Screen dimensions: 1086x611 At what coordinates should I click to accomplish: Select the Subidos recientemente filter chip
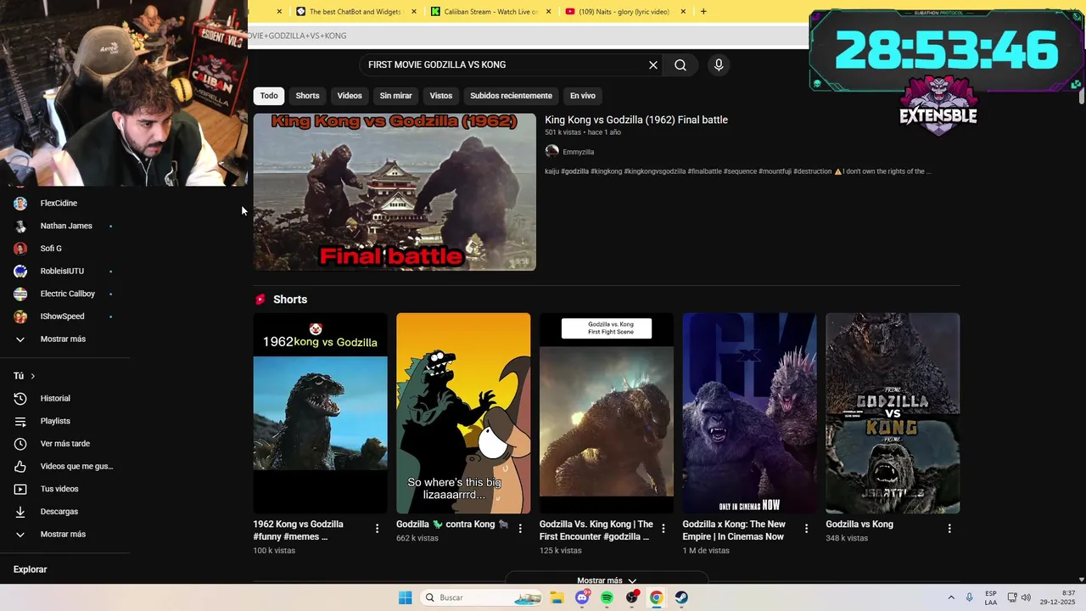point(511,96)
